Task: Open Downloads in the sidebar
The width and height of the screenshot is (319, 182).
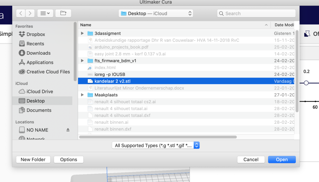Action: (x=34, y=53)
